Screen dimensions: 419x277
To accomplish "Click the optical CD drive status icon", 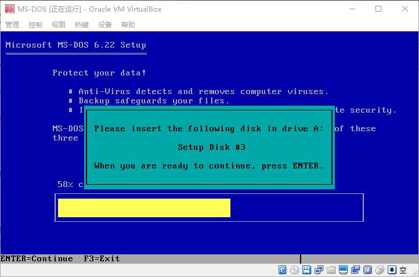I will 294,270.
